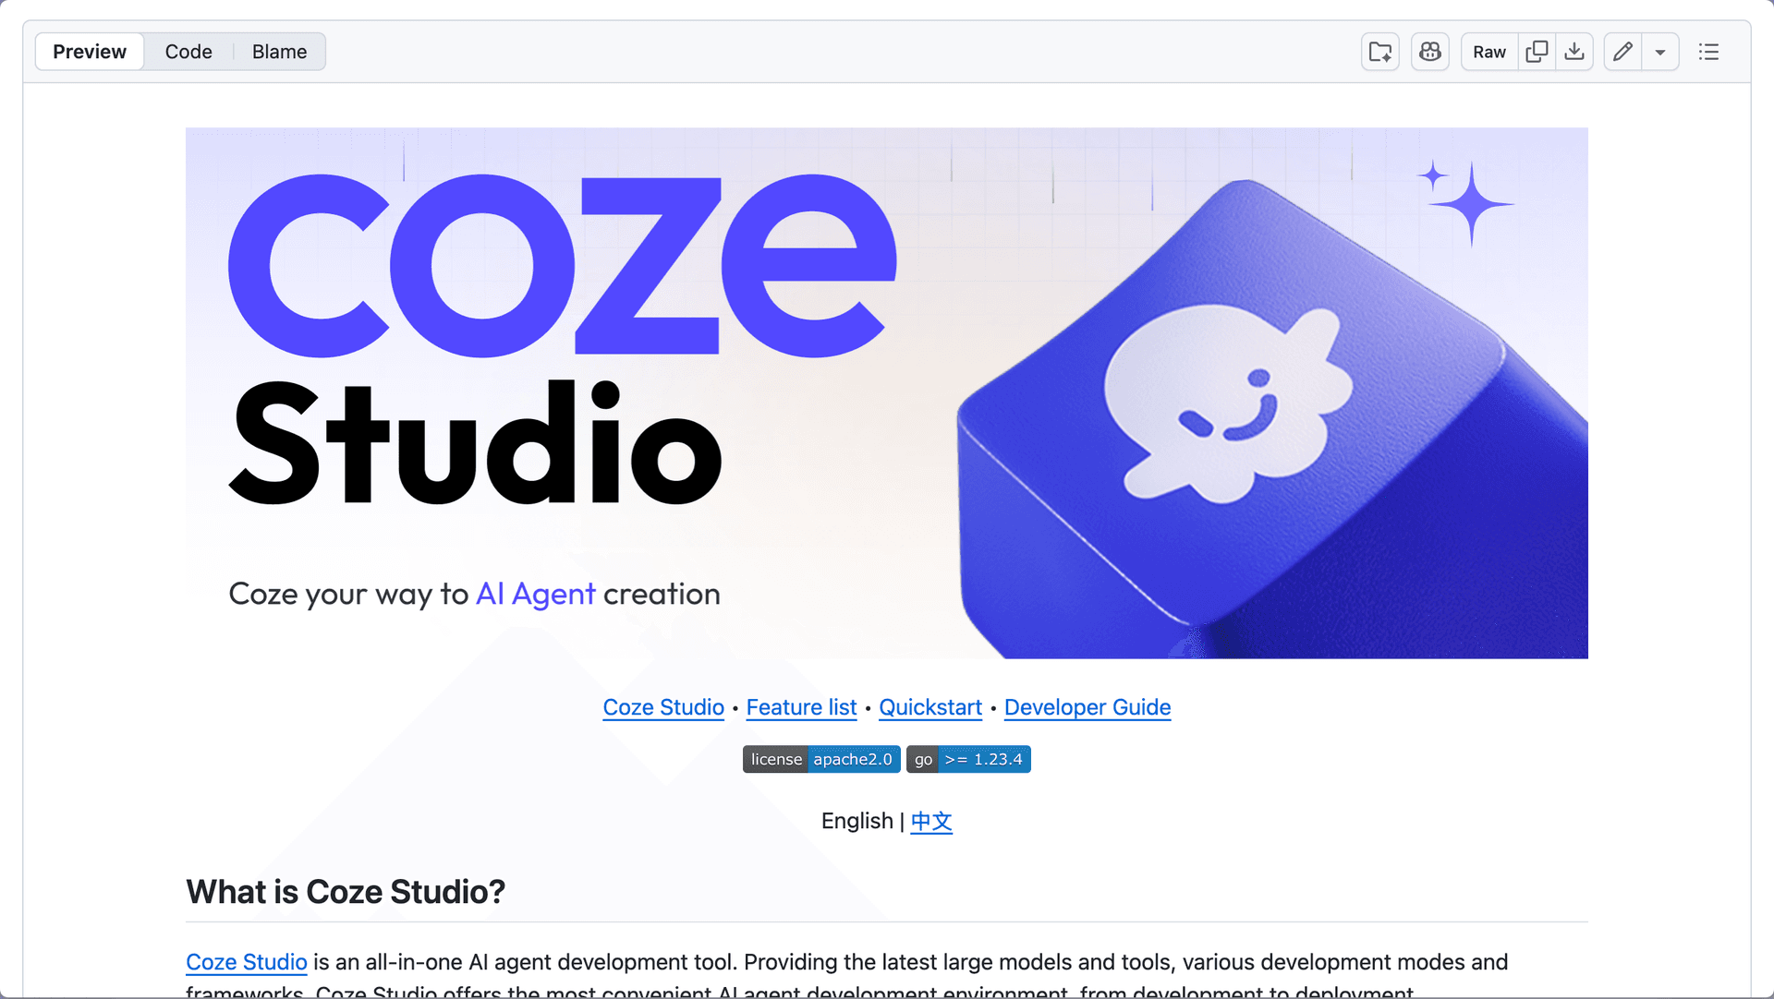Click the sparkle folder icon in the toolbar
1774x999 pixels.
click(x=1379, y=52)
